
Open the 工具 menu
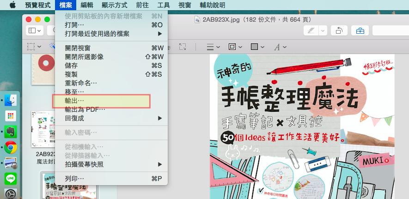tap(164, 5)
